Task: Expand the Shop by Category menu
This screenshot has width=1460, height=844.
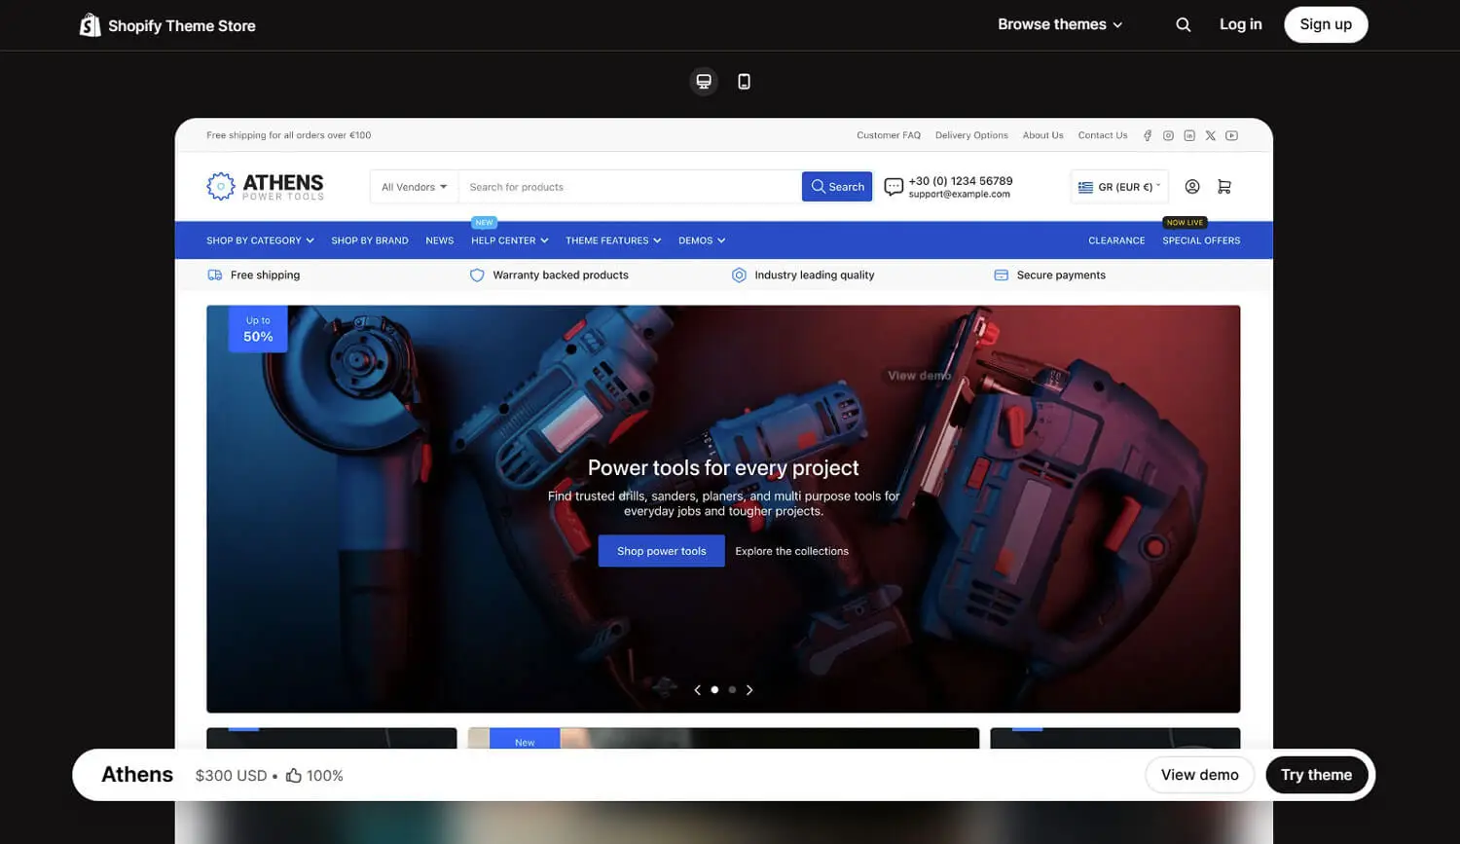Action: 260,240
